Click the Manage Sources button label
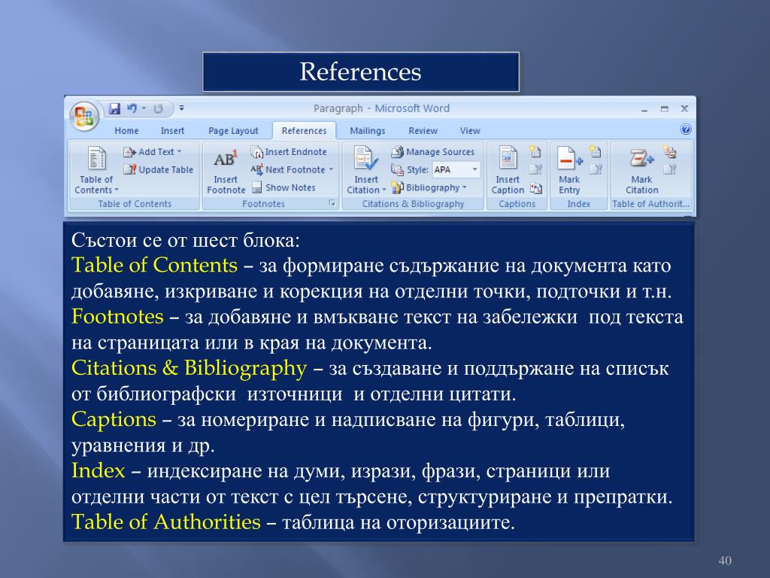This screenshot has width=770, height=578. pyautogui.click(x=440, y=152)
